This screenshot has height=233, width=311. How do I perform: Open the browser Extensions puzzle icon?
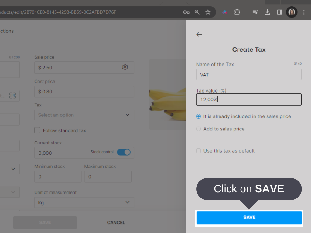(237, 12)
